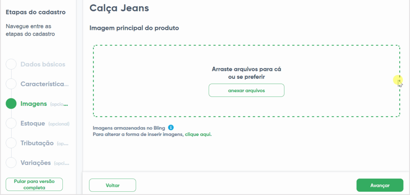Jump to the Variações step label
The width and height of the screenshot is (410, 195).
[36, 163]
